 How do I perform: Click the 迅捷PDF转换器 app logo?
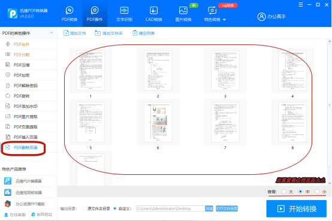coord(13,14)
